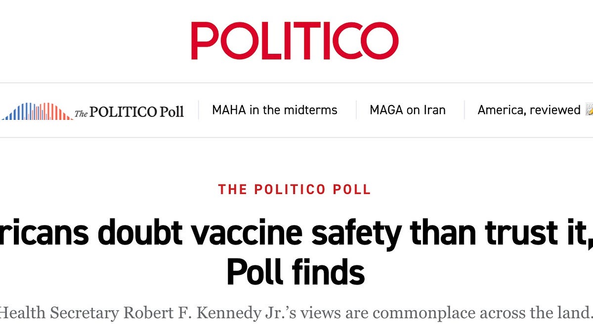
Task: Go to America, reviewed section
Action: 529,110
